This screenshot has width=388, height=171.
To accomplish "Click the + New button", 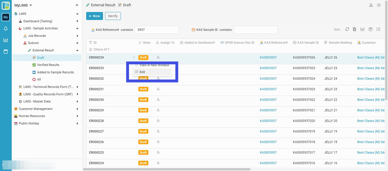I will [x=94, y=16].
